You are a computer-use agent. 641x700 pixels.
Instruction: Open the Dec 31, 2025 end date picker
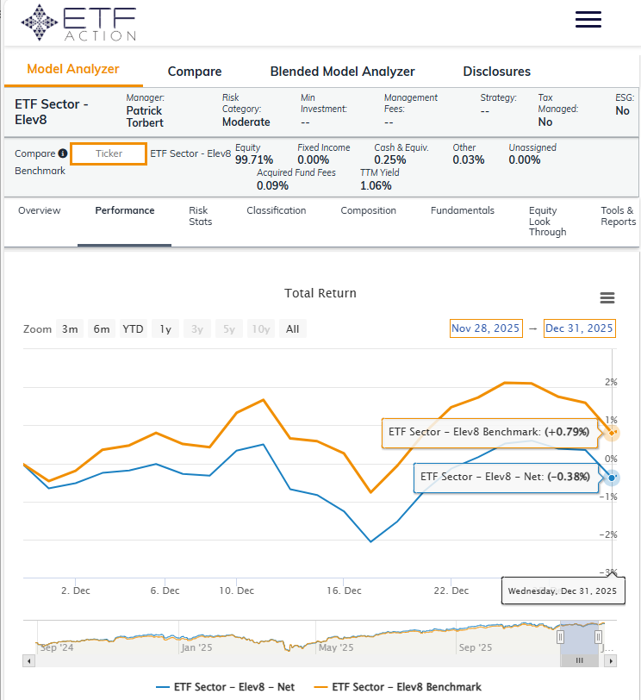click(579, 328)
